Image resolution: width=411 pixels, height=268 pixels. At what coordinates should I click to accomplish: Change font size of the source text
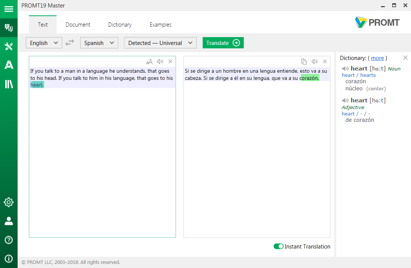click(149, 62)
